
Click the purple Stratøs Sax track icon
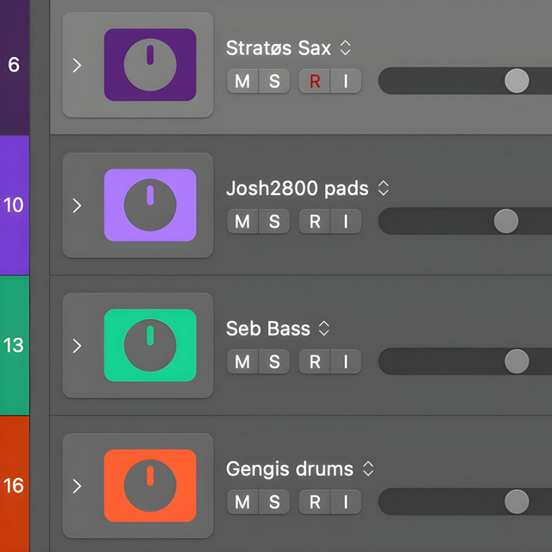tap(150, 65)
